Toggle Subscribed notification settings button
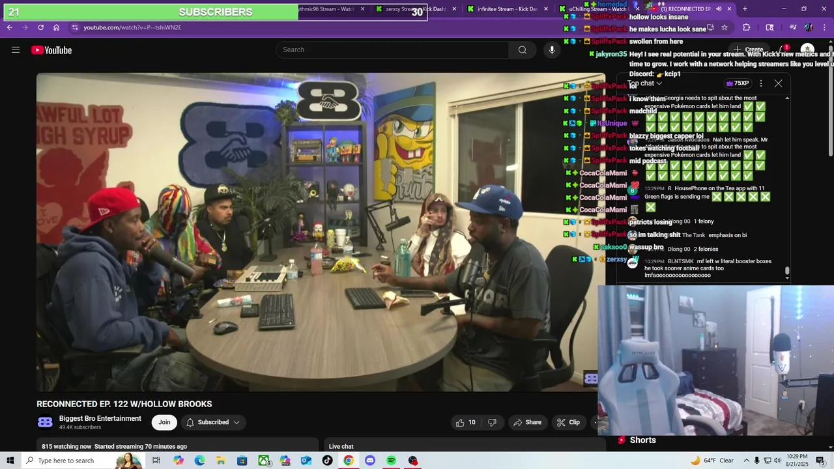 click(x=213, y=422)
